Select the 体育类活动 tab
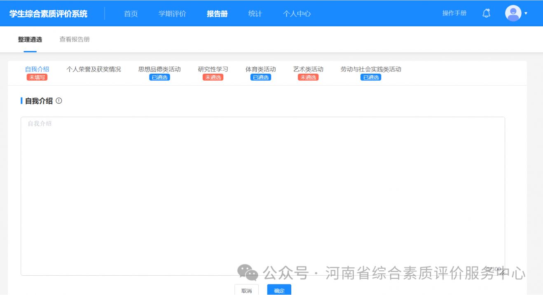Viewport: 543px width, 295px height. (261, 69)
